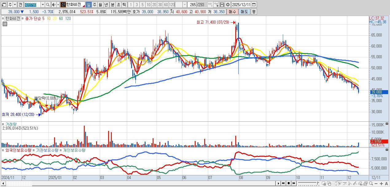This screenshot has height=187, width=390.
Task: Click the 평 button next to 매도
Action: (x=254, y=12)
